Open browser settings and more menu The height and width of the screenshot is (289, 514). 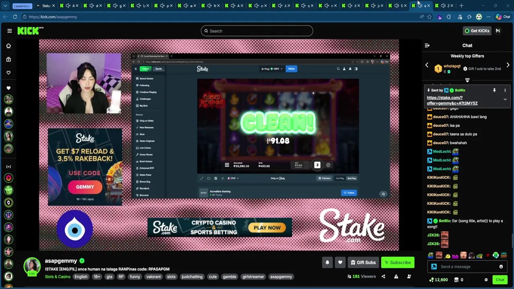click(488, 17)
